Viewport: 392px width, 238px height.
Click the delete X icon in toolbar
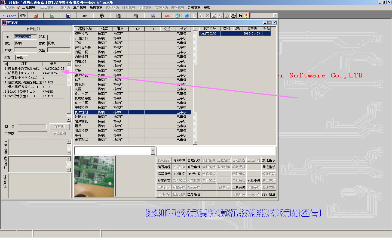pos(207,16)
